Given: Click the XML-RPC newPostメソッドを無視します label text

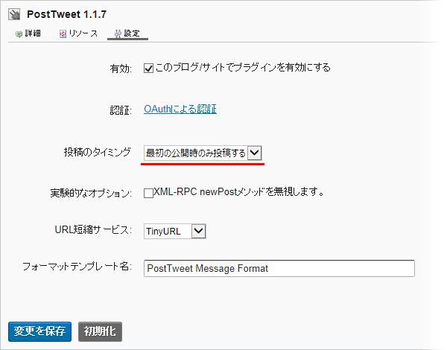Looking at the screenshot, I should click(239, 193).
